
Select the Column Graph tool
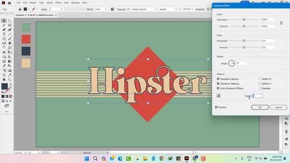pyautogui.click(x=10, y=71)
